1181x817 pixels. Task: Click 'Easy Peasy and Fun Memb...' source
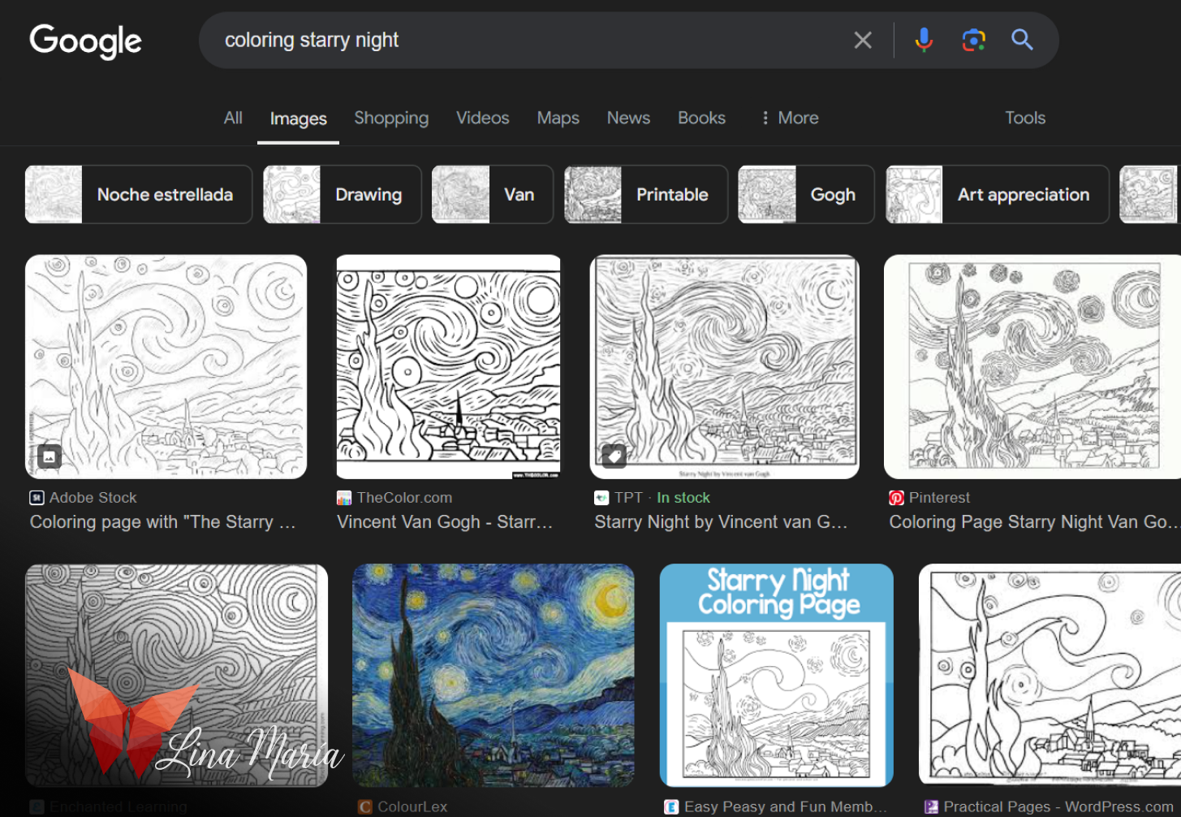point(786,807)
